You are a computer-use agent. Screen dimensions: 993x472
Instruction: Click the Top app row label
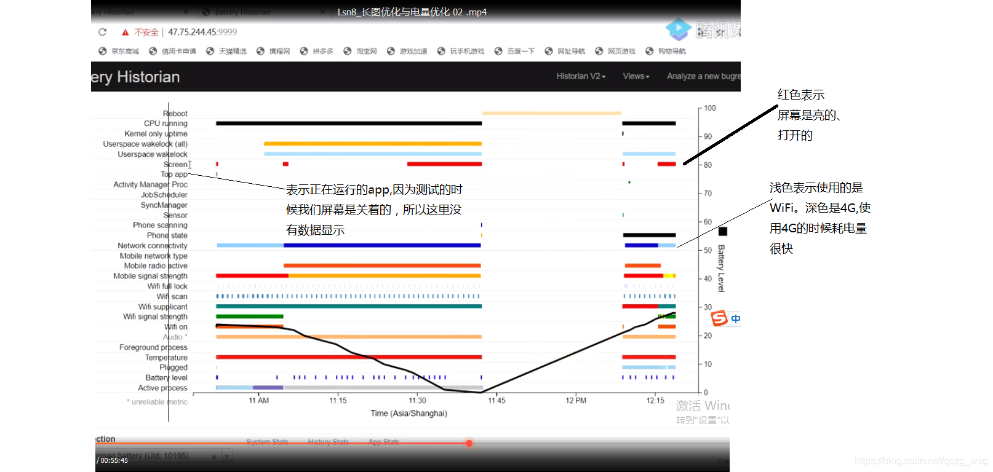pos(174,175)
